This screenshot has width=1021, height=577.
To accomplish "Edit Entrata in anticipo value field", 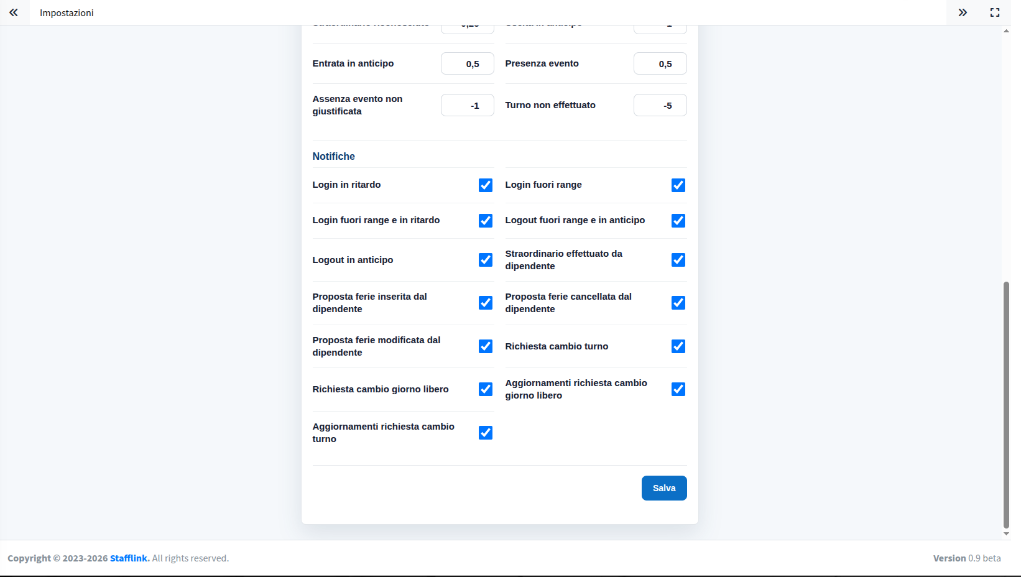I will coord(468,63).
